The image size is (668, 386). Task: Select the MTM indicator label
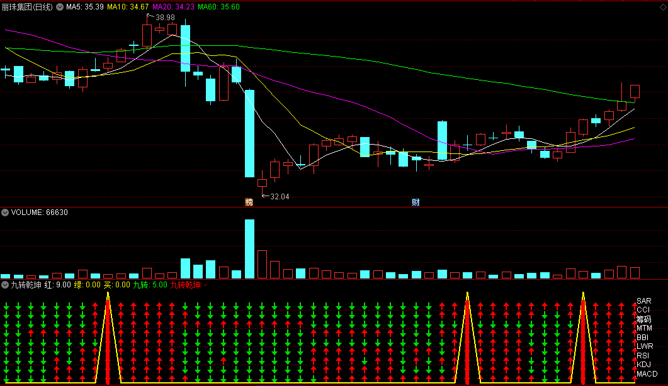click(x=644, y=328)
